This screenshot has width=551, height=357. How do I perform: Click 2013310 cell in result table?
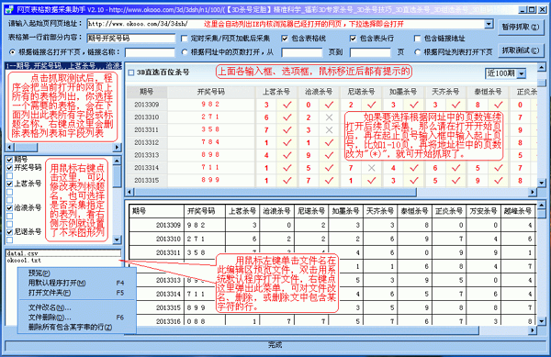(168, 239)
